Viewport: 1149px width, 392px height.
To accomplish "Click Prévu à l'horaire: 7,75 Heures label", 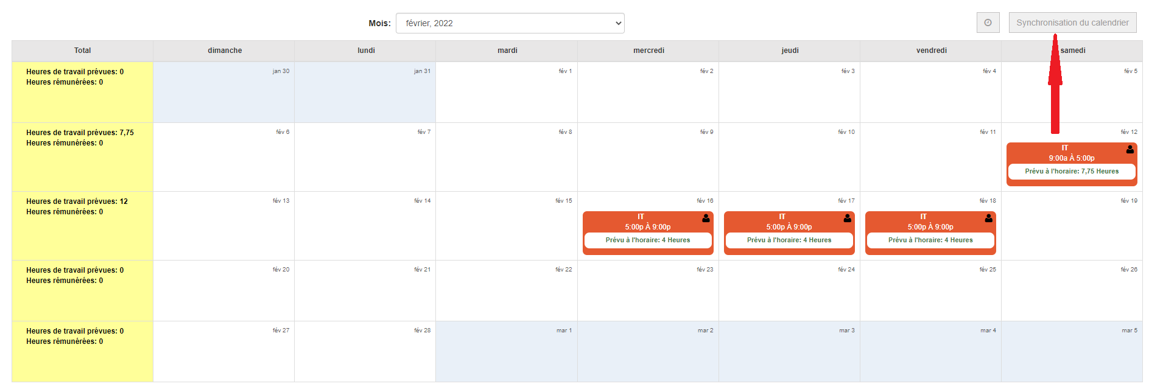I will [1071, 172].
